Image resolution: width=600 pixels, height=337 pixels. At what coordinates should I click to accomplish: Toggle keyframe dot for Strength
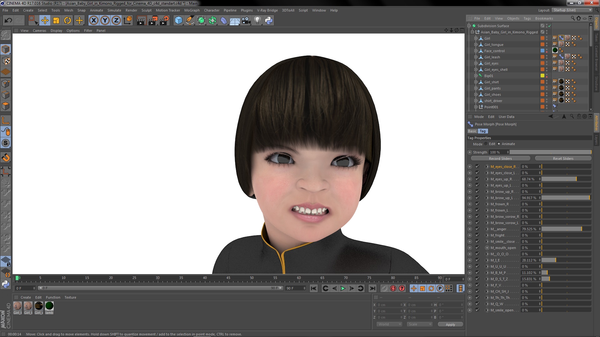pos(470,152)
